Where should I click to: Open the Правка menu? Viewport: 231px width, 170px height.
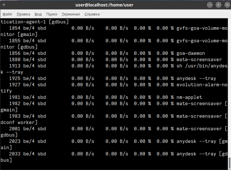[24, 14]
